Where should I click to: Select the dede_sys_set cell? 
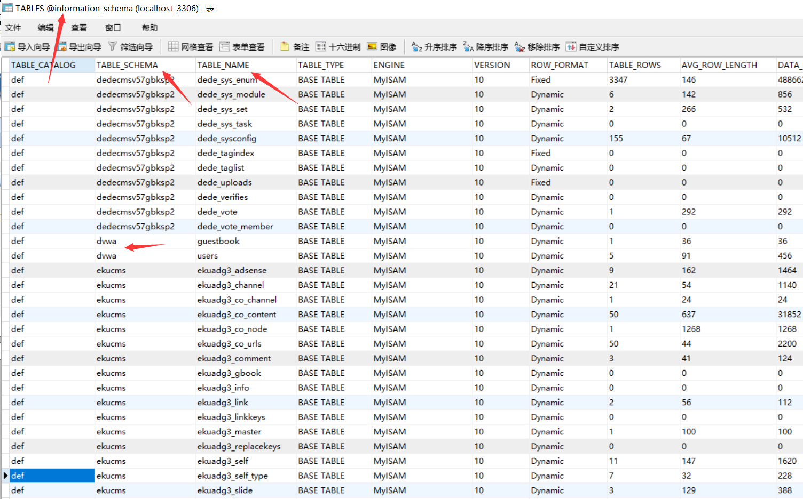point(246,109)
